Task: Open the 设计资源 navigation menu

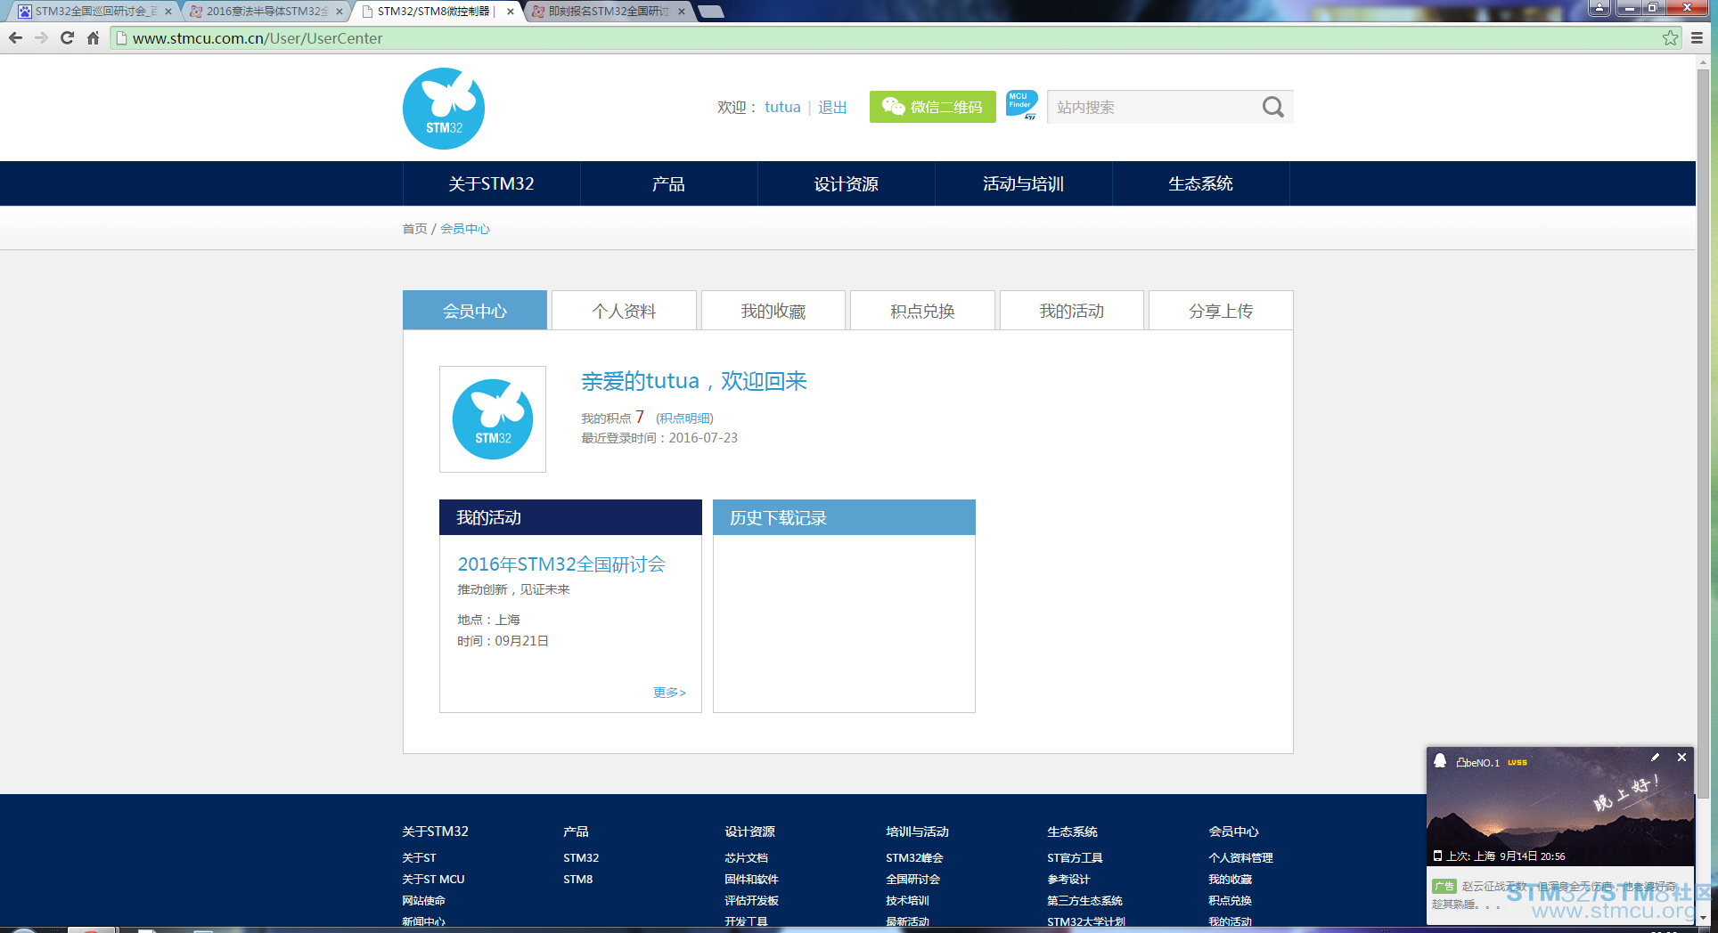Action: click(846, 183)
